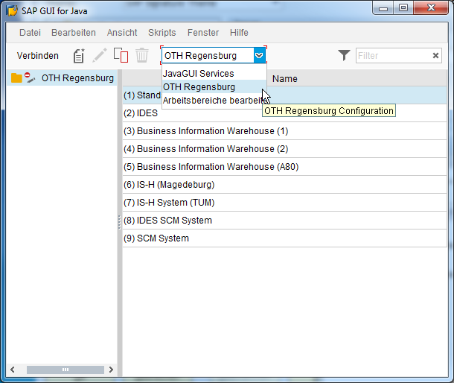Click the edit pencil icon in toolbar

click(100, 56)
